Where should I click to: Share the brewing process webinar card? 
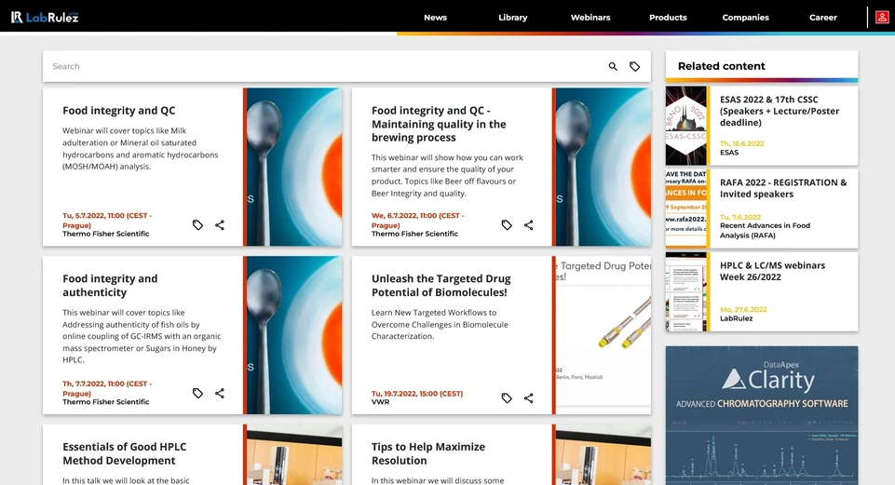[529, 224]
